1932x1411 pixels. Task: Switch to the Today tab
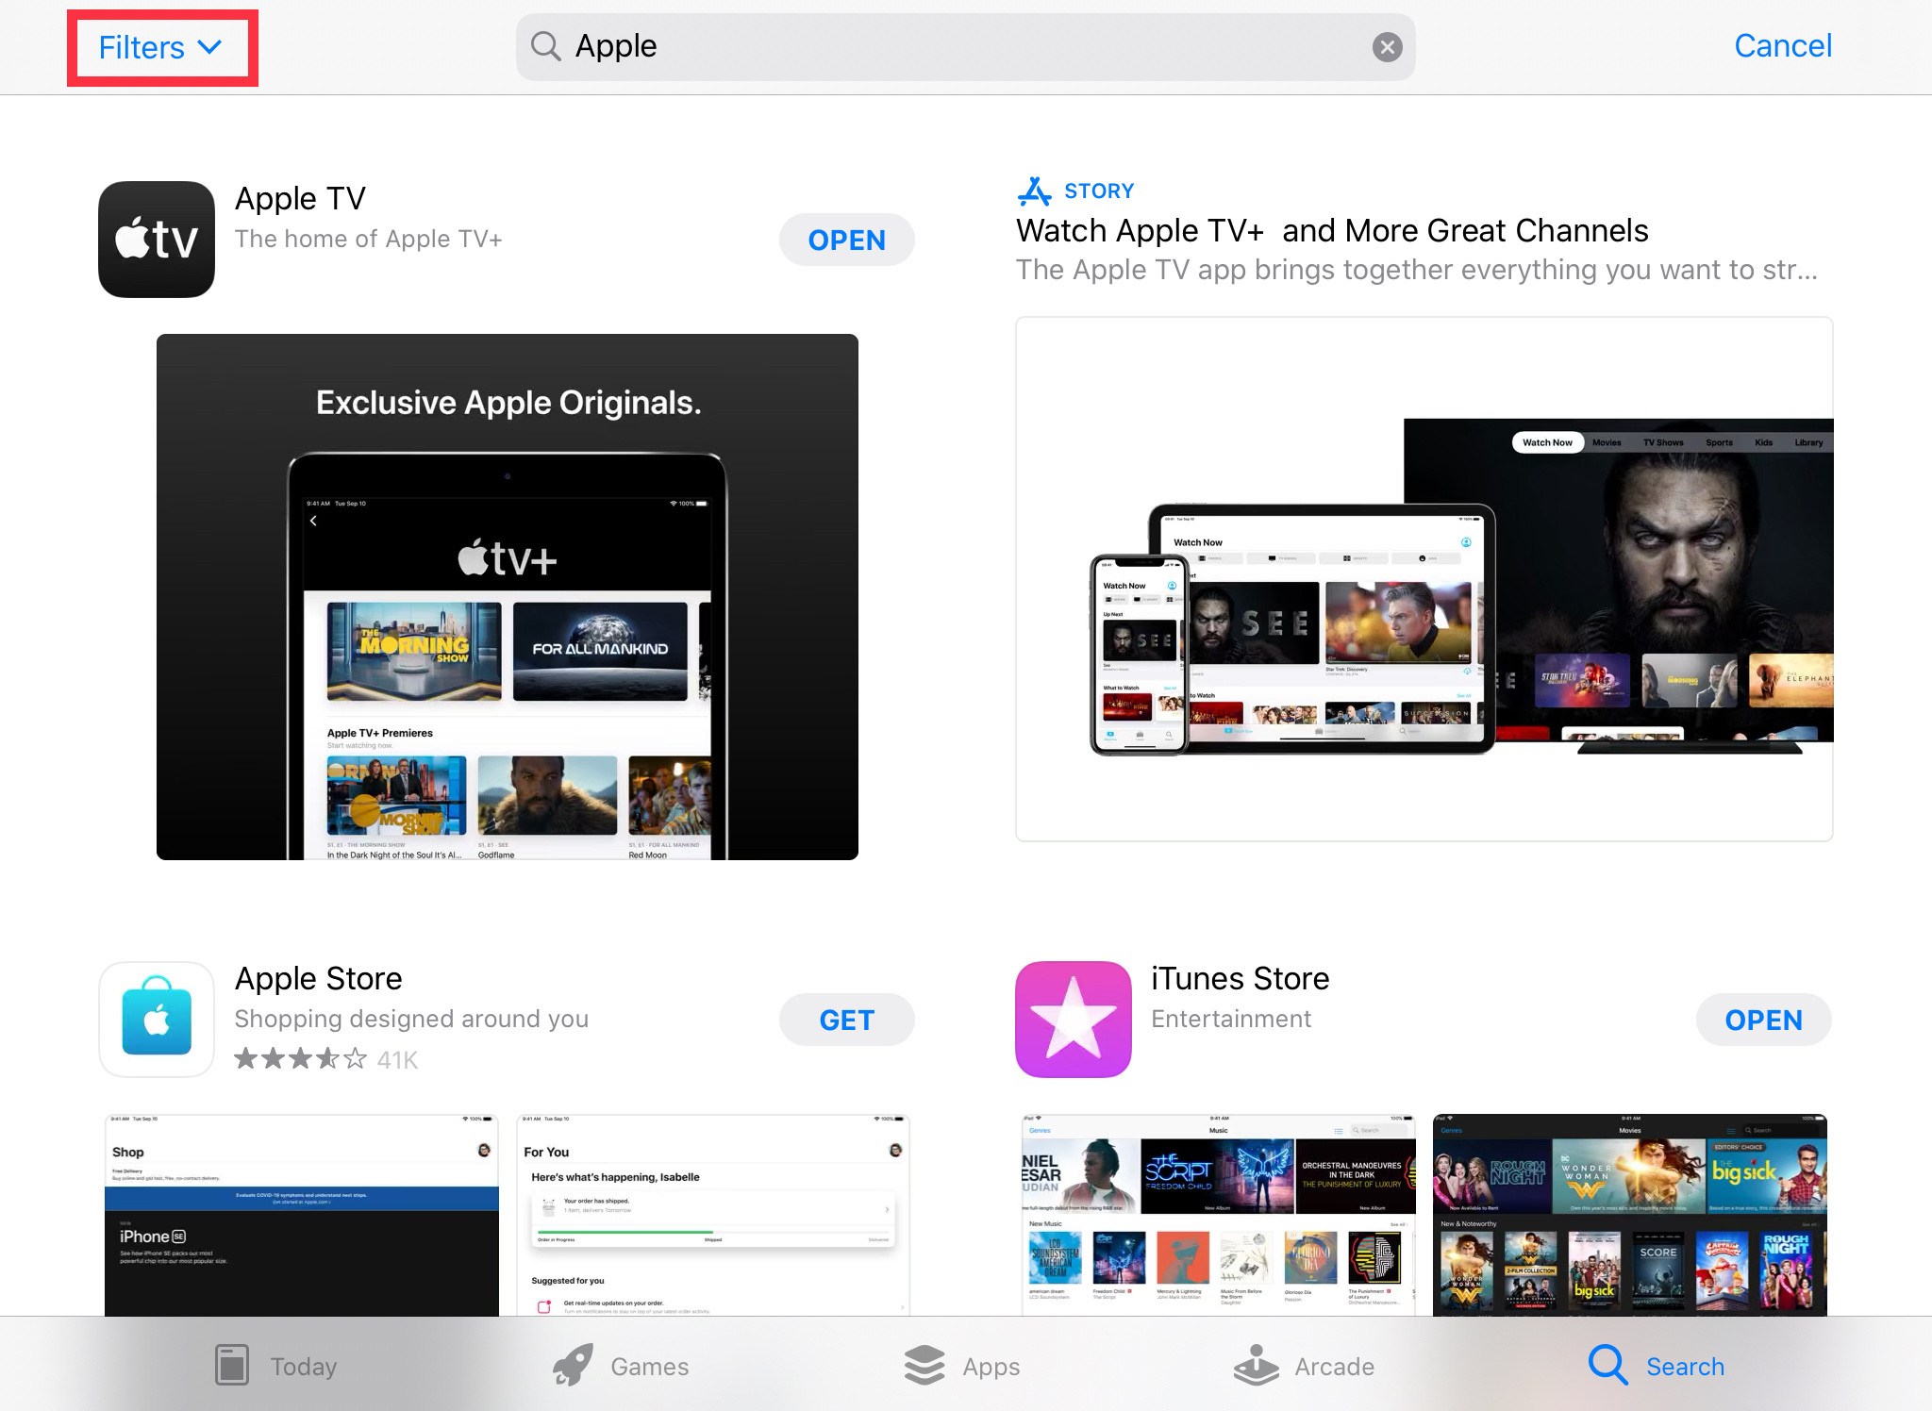pos(275,1366)
